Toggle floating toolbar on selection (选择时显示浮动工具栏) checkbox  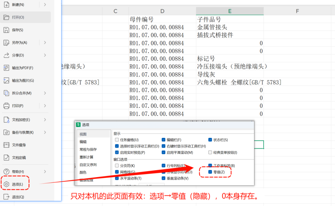(x=117, y=146)
